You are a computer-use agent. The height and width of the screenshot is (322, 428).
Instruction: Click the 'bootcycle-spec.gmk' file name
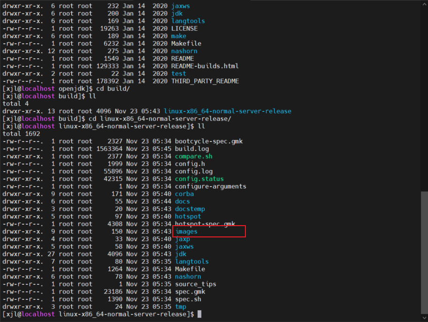209,141
